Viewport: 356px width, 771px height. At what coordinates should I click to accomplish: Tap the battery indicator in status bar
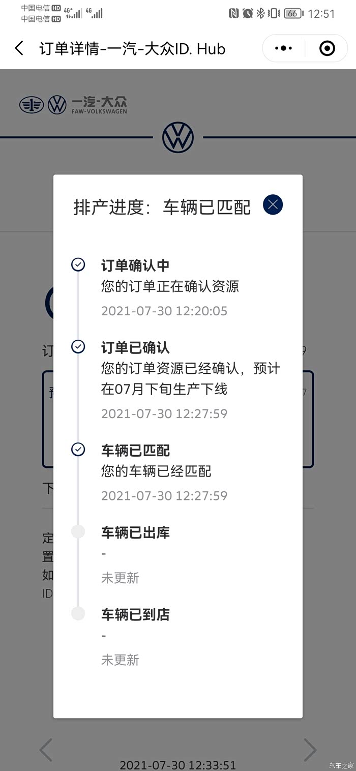[293, 14]
